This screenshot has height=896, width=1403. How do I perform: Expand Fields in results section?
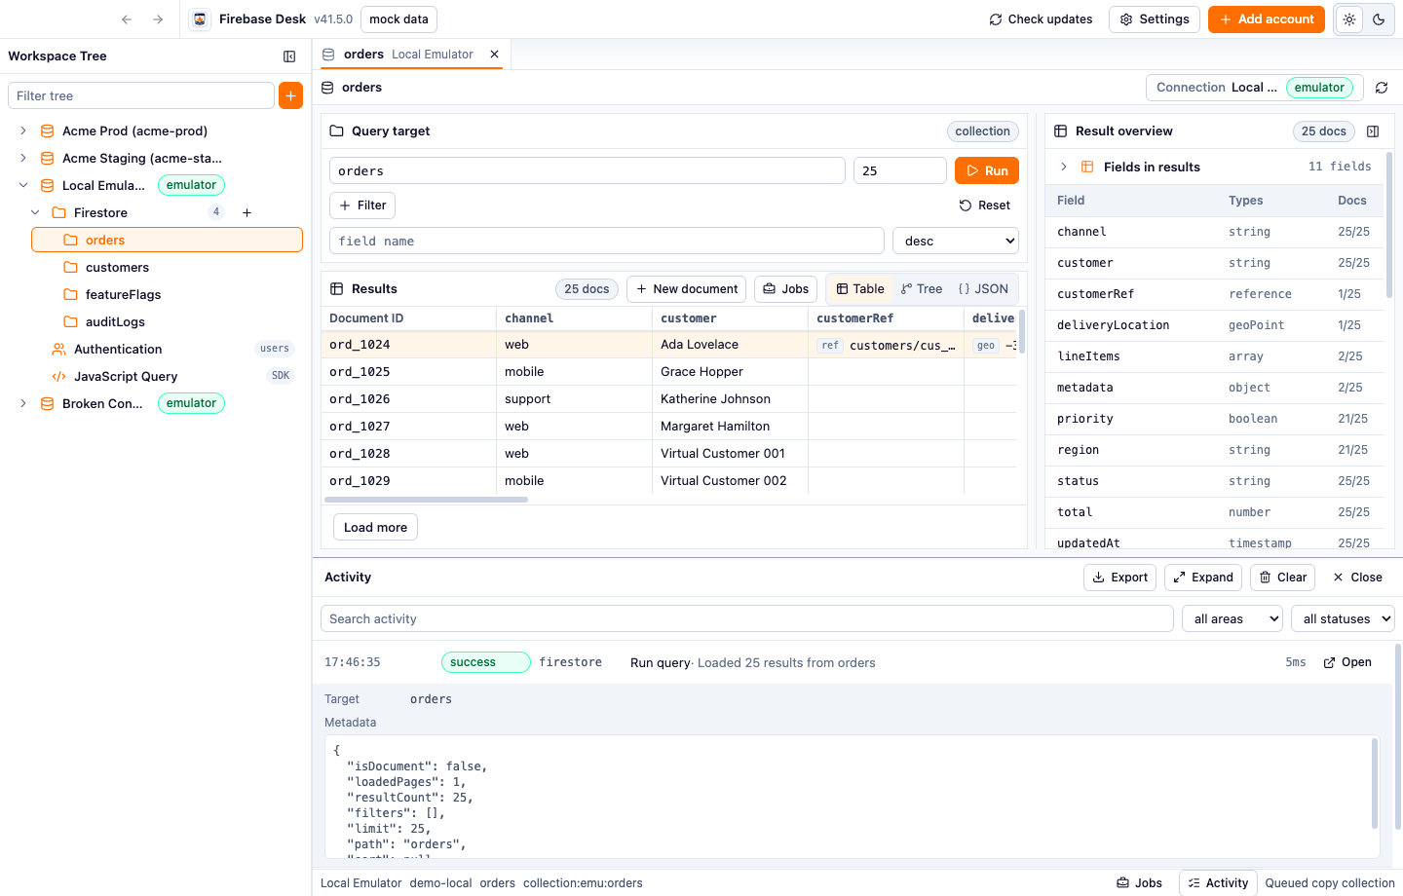point(1064,167)
